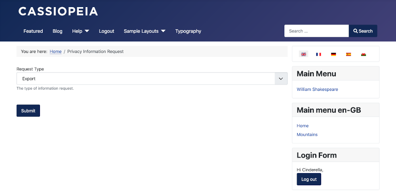The width and height of the screenshot is (396, 194).
Task: Switch language using the Spanish flag
Action: 348,54
